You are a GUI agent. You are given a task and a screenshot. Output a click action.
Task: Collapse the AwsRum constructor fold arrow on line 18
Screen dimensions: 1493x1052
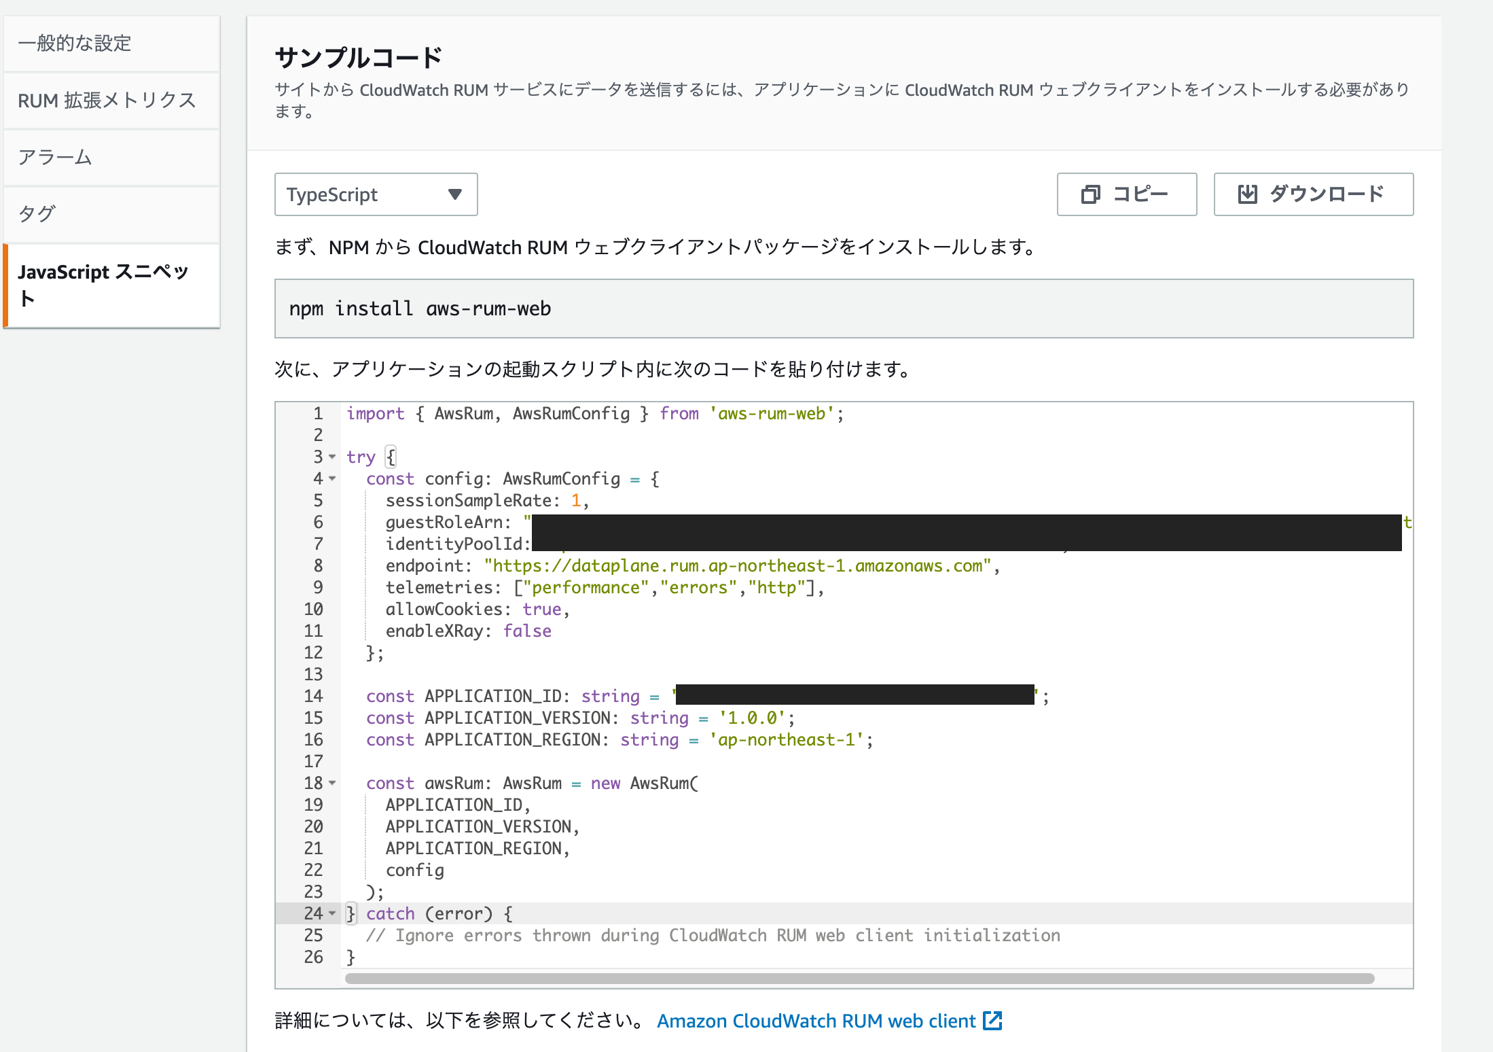tap(332, 783)
